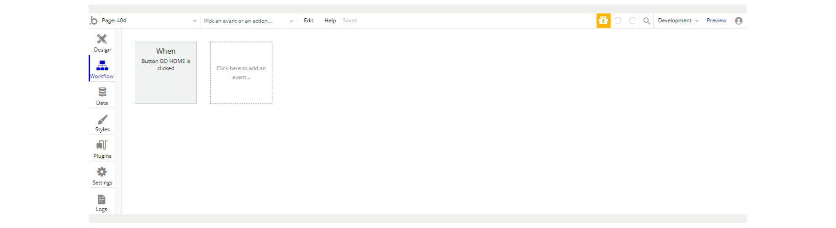Click the undo arrow icon
Screen dimensions: 836x228
click(618, 21)
